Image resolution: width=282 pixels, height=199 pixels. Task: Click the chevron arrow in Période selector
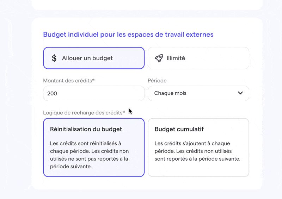[x=240, y=93]
